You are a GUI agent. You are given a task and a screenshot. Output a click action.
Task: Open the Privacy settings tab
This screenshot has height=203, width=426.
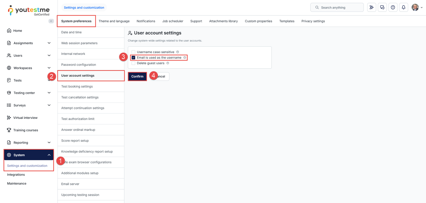(x=313, y=21)
